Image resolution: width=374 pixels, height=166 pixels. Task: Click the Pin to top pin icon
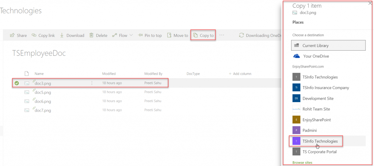[x=140, y=35]
